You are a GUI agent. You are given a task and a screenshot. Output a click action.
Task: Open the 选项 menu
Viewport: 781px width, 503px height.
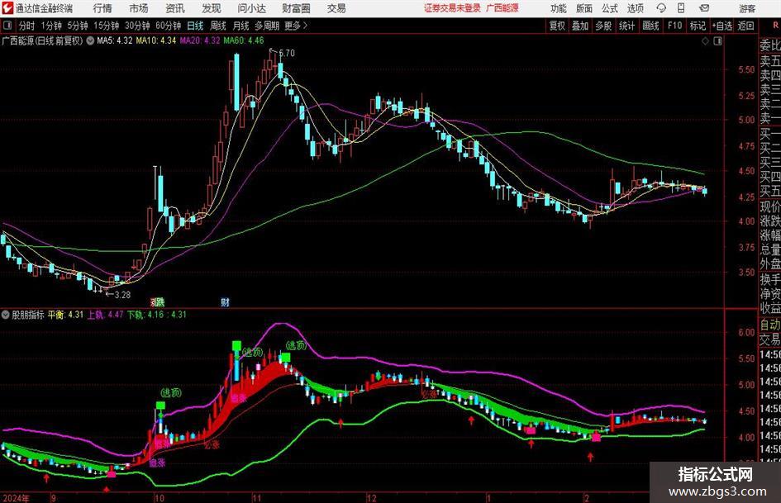pos(635,8)
